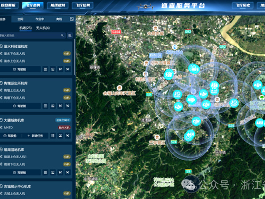The width and height of the screenshot is (265, 199).
Task: Open task list icon for 陶堰派出所机库
Action: tap(45, 106)
